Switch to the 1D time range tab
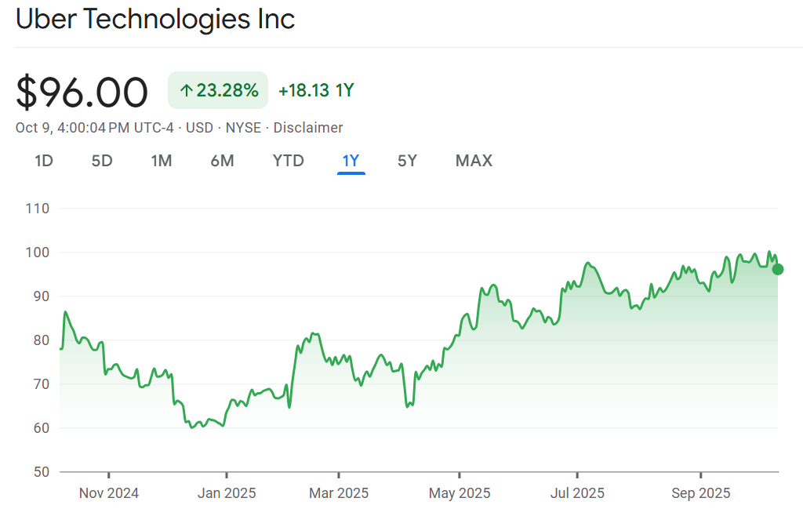The image size is (803, 516). [x=44, y=161]
